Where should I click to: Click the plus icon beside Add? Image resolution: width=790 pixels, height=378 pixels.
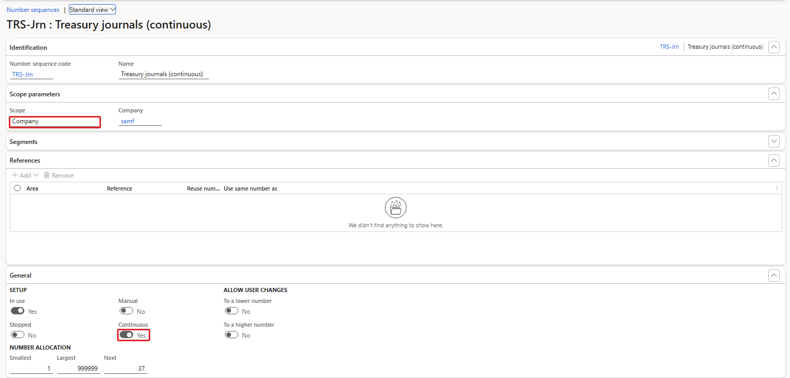[x=15, y=176]
